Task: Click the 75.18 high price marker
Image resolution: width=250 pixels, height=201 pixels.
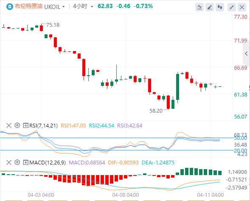Action: (53, 25)
